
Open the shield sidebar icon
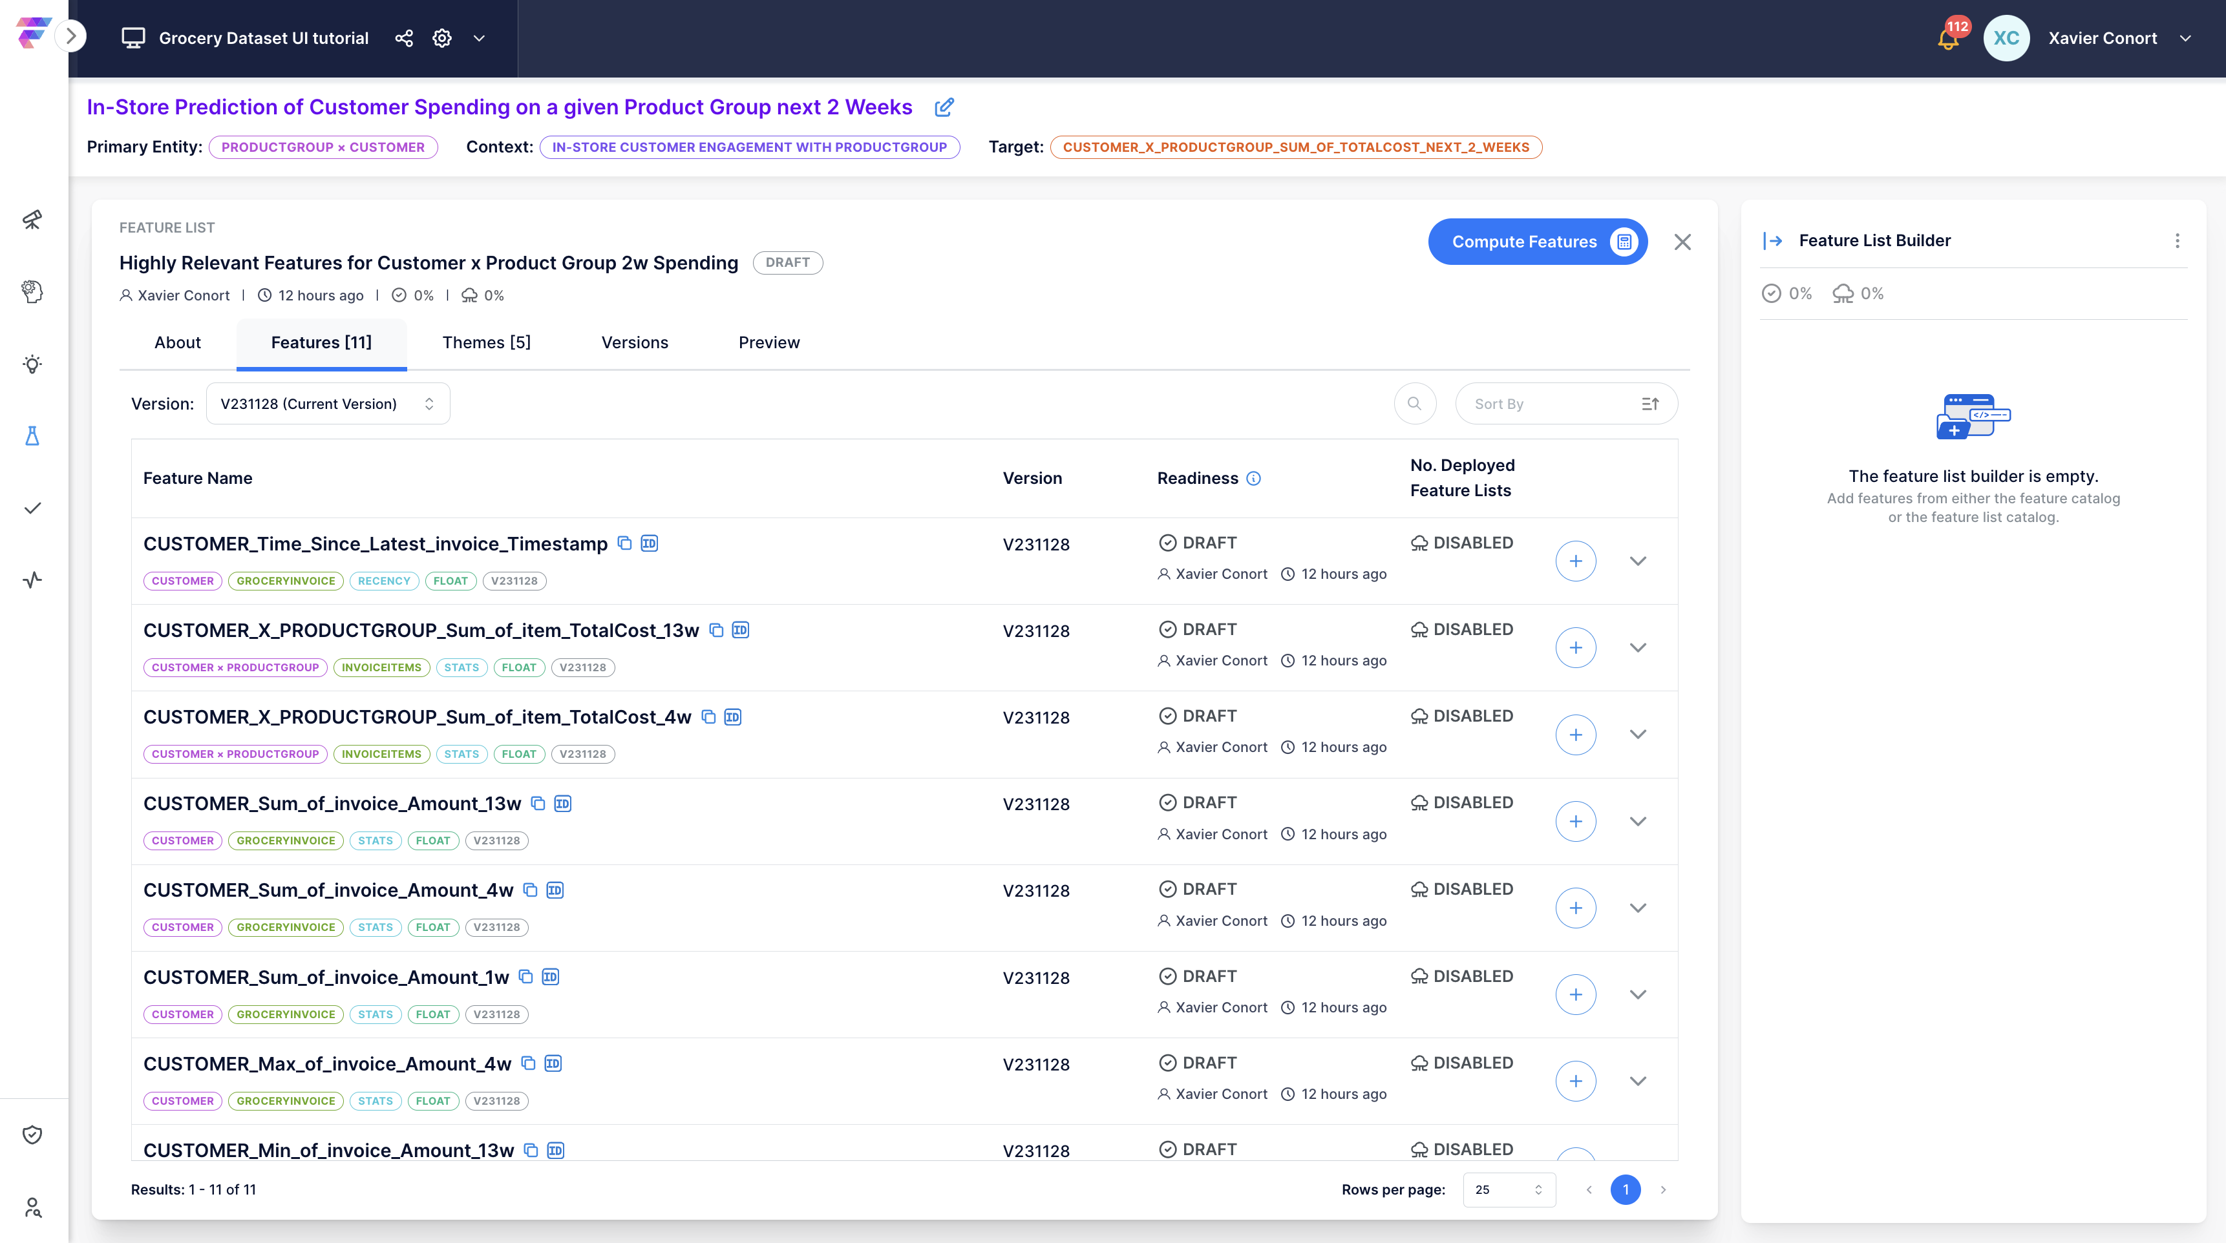coord(32,1134)
